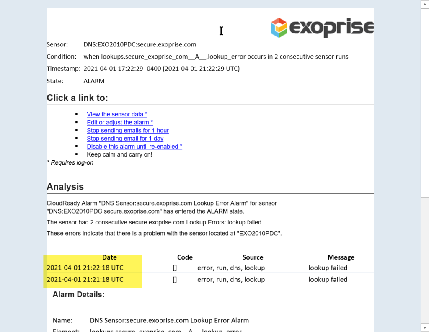The image size is (429, 332).
Task: Click lookup failed message in 21:22:18 row
Action: tap(328, 268)
